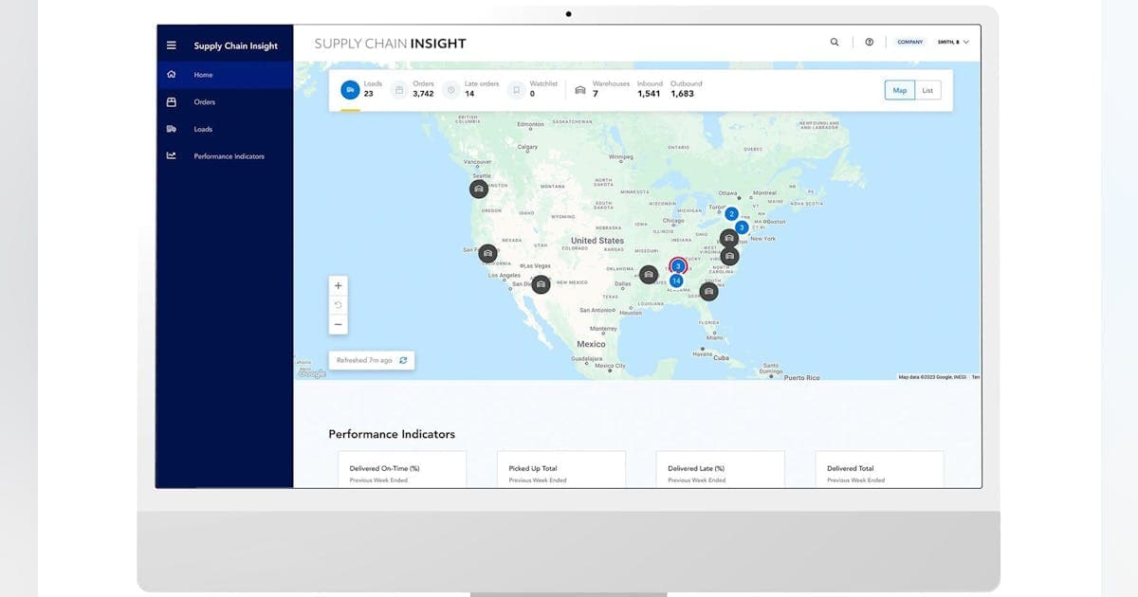Open the cluster of 14 loads in Alabama
Screen dimensions: 1138x597
click(676, 280)
